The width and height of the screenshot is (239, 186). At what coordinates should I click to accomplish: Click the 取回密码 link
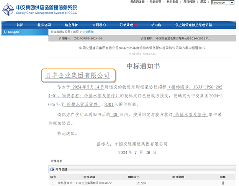click(x=156, y=2)
